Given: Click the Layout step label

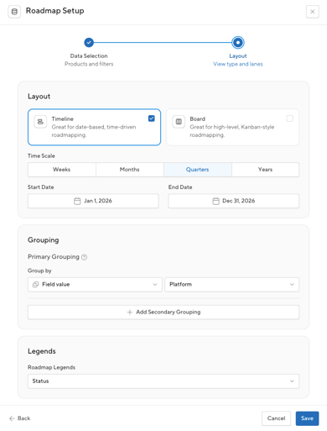Looking at the screenshot, I should [238, 56].
